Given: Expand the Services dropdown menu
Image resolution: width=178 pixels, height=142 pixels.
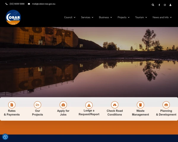Looking at the screenshot, I should (x=87, y=17).
